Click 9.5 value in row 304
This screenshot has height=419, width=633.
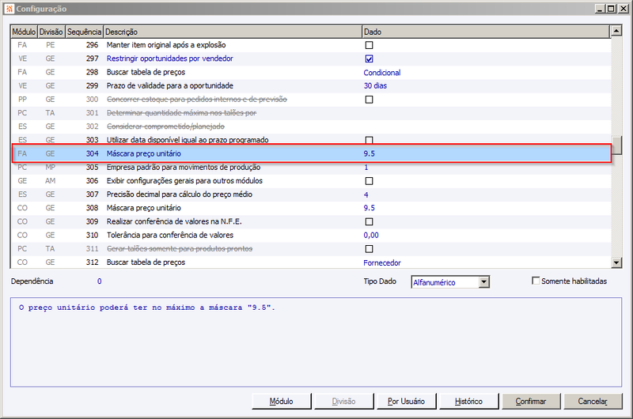369,153
